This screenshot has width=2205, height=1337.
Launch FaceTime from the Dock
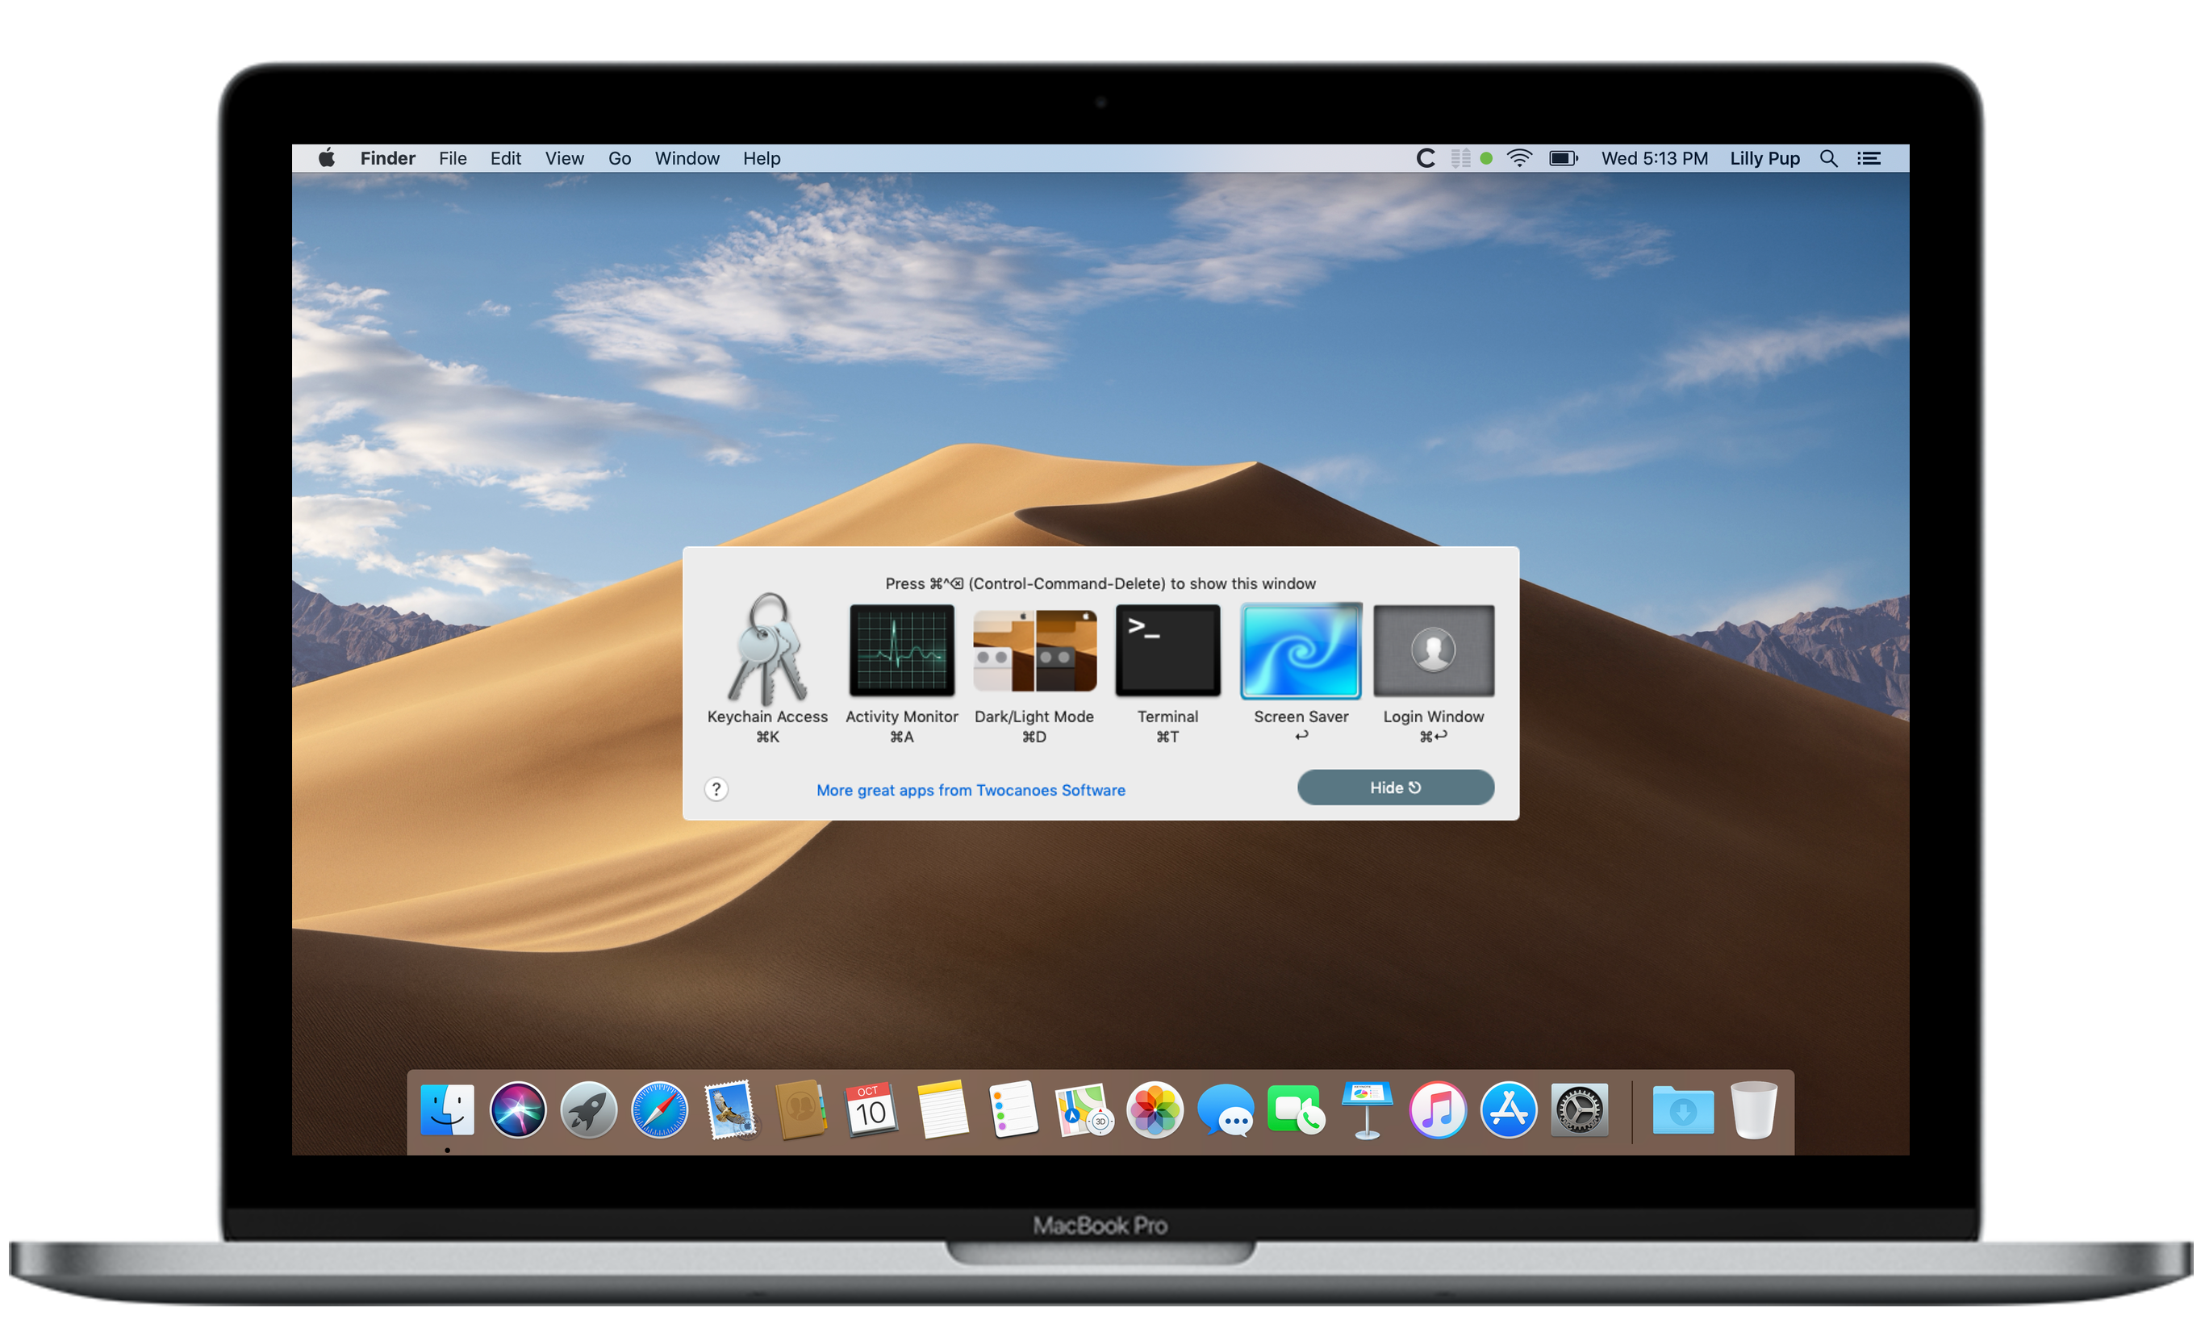coord(1296,1109)
